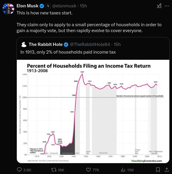Click The Rabbit Hole display name
Image resolution: width=172 pixels, height=174 pixels.
click(x=46, y=44)
